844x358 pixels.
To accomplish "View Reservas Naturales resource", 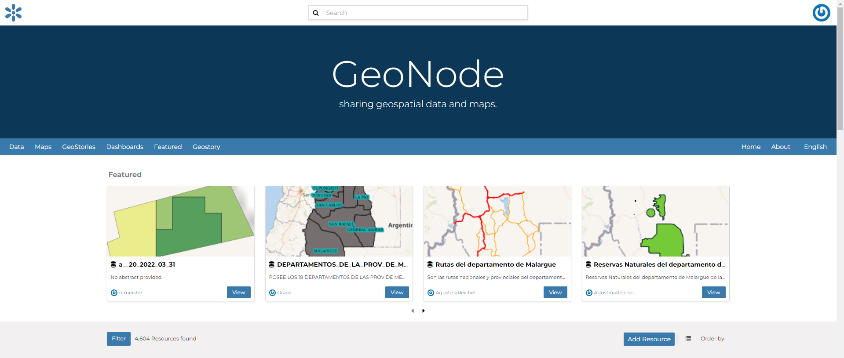I will click(714, 293).
